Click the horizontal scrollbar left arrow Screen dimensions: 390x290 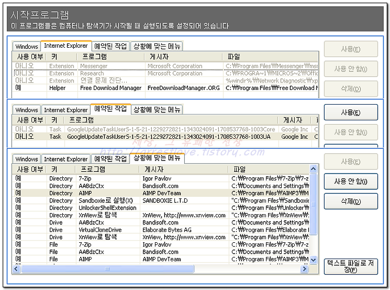pos(16,269)
